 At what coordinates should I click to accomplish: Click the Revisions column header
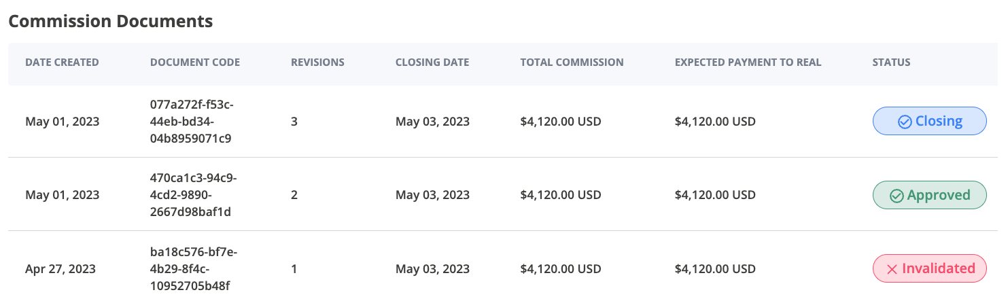point(317,63)
